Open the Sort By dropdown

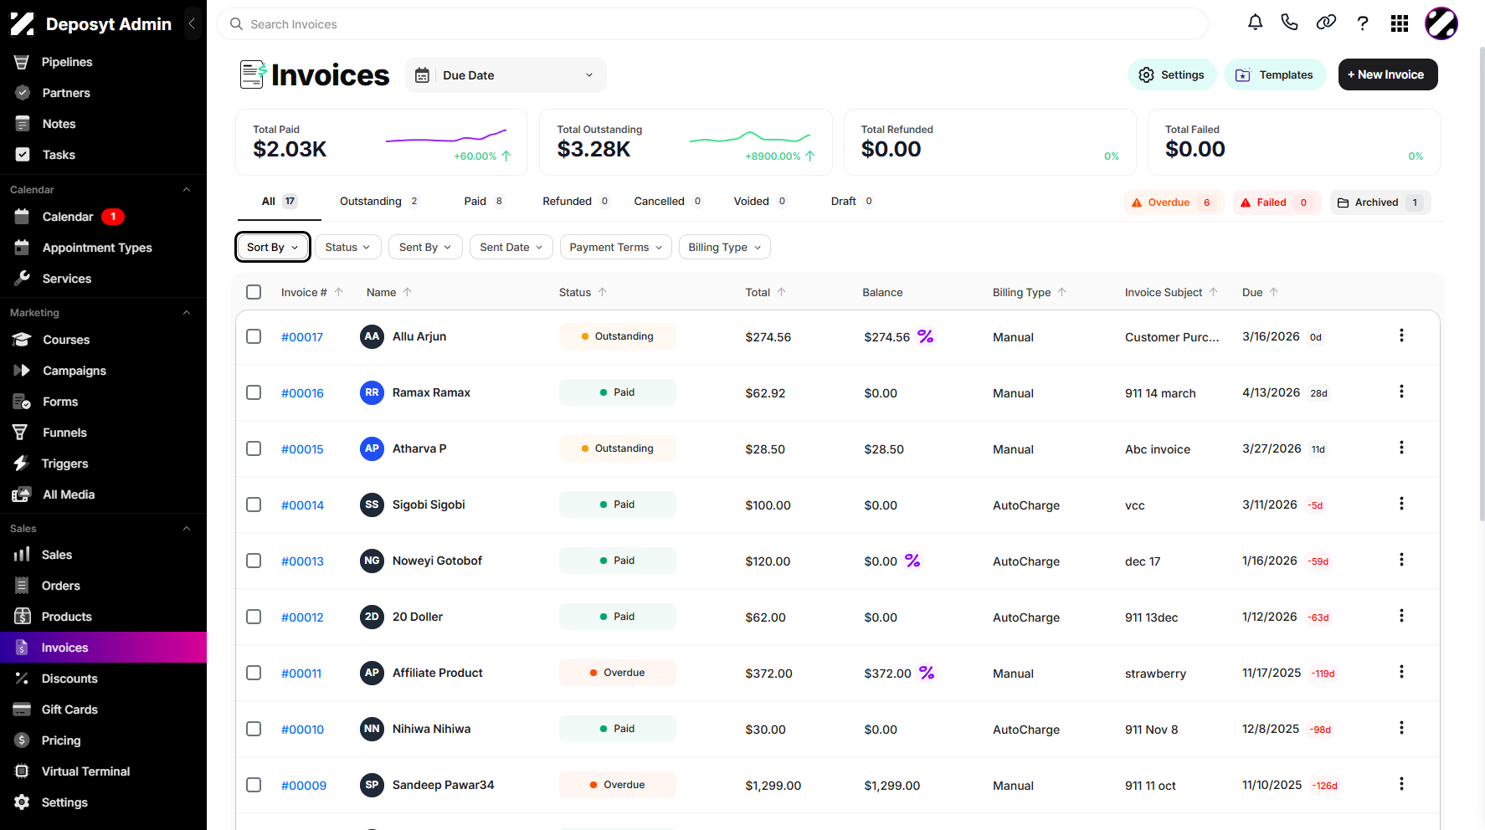(x=273, y=247)
